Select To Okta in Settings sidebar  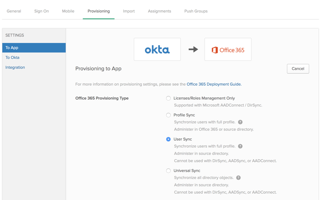[x=12, y=58]
